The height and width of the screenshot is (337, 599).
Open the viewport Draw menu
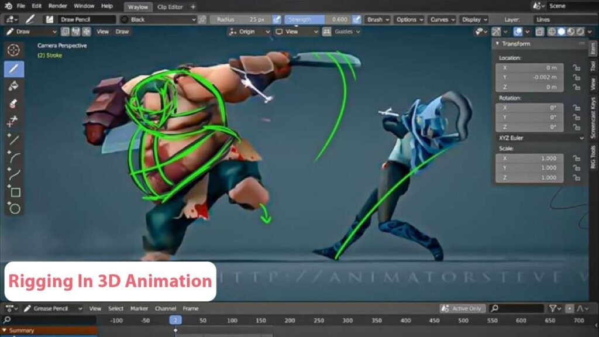pyautogui.click(x=122, y=32)
